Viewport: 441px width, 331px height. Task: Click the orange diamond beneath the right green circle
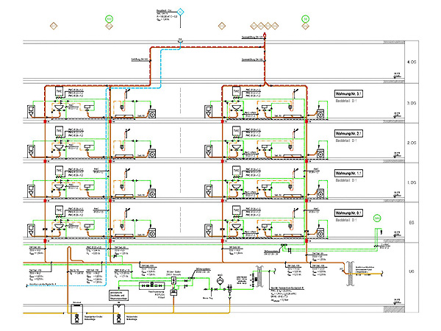[305, 26]
